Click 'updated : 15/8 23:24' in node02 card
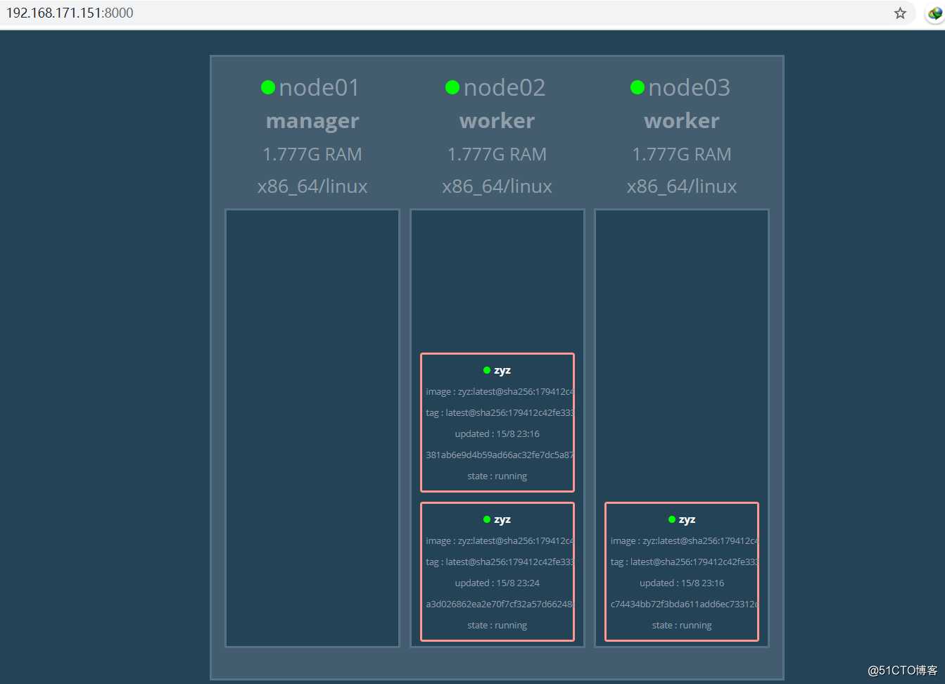The height and width of the screenshot is (684, 945). [x=497, y=583]
